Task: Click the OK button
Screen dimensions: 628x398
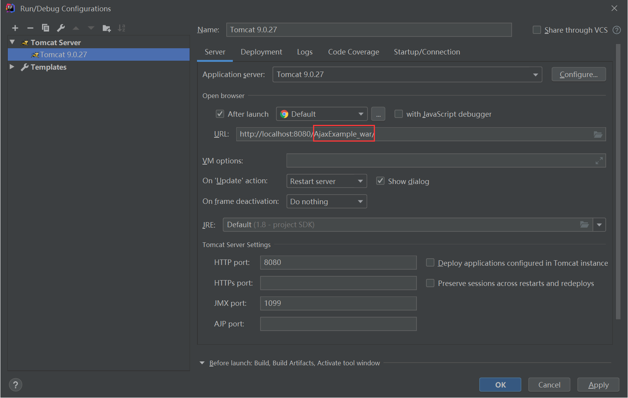Action: [x=500, y=385]
